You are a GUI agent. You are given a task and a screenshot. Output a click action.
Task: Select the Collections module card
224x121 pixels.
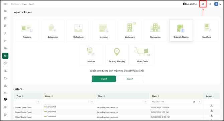click(78, 30)
